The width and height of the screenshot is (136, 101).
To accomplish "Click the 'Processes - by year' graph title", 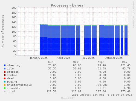I will tap(68, 5).
